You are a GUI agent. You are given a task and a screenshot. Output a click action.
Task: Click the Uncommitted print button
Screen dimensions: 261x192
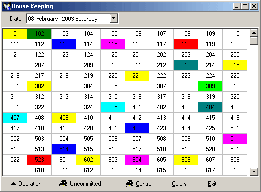coord(80,184)
